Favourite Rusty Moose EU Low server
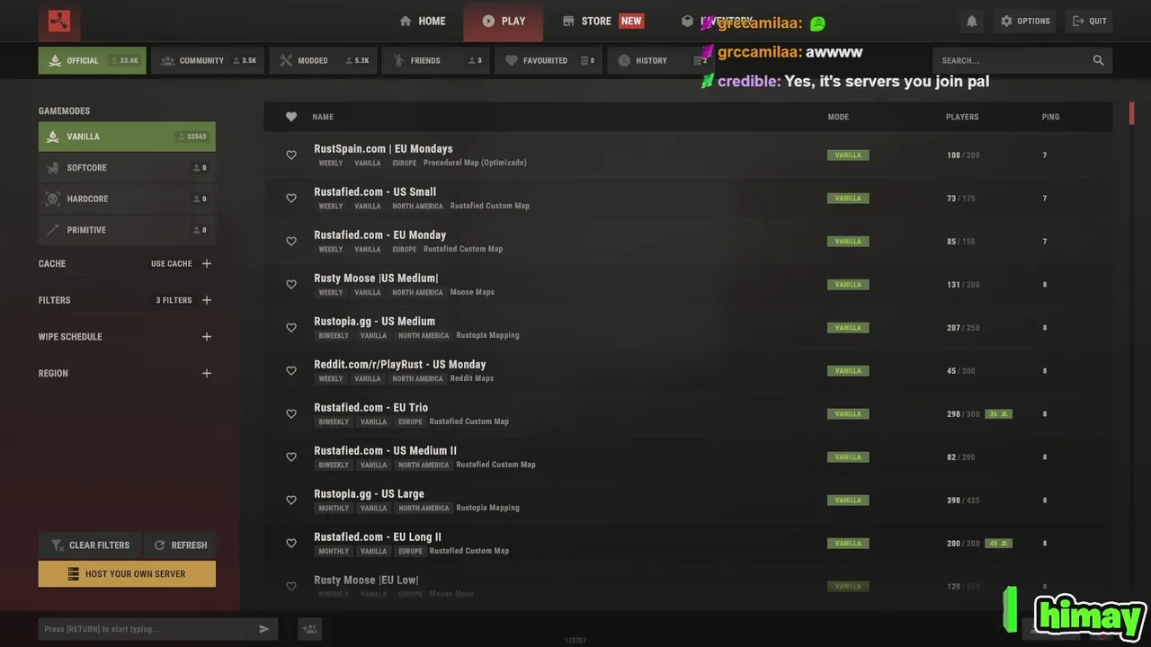 pyautogui.click(x=290, y=587)
